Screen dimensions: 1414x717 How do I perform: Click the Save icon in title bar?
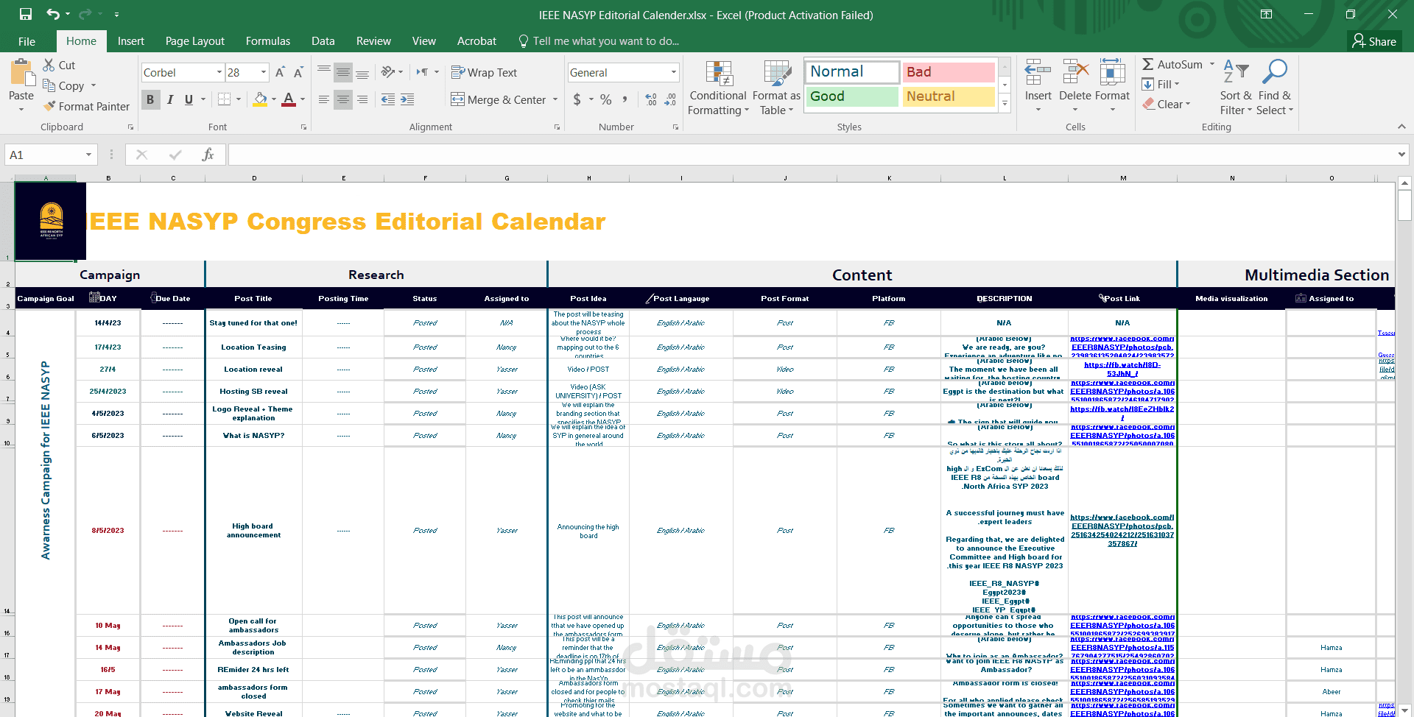click(x=26, y=14)
